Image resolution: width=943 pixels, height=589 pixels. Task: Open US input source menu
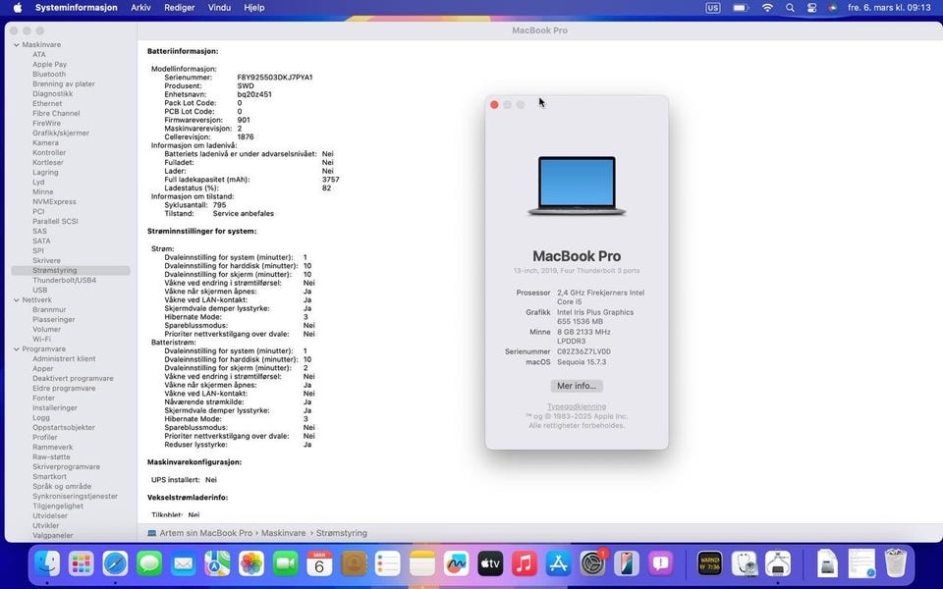(x=713, y=8)
